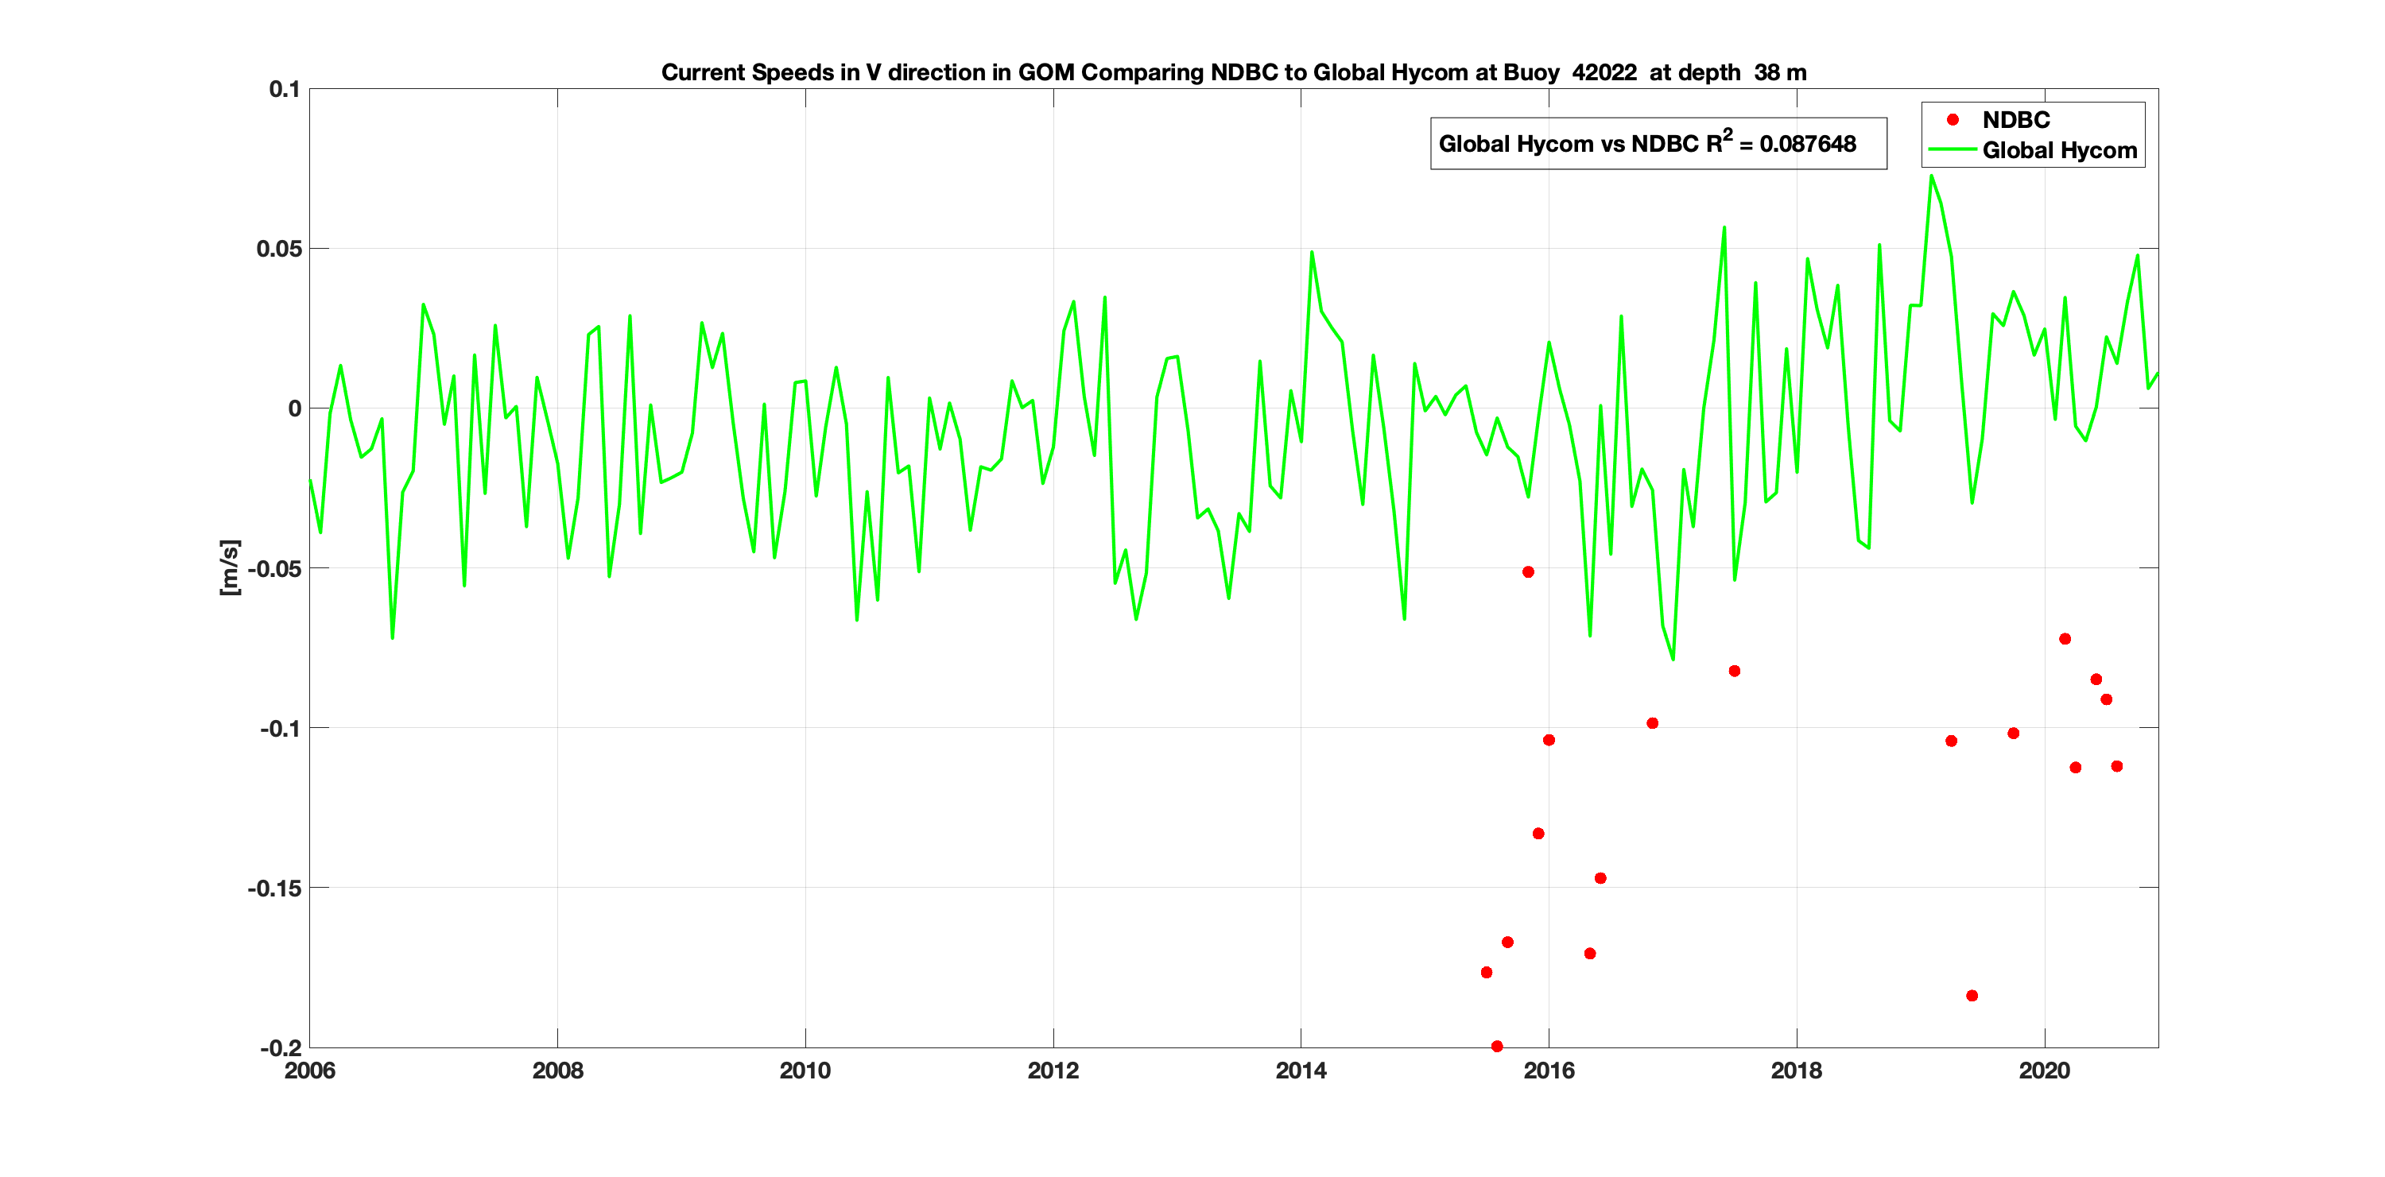Click the 2012 x-axis tick label
This screenshot has width=2385, height=1177.
pyautogui.click(x=1053, y=1071)
